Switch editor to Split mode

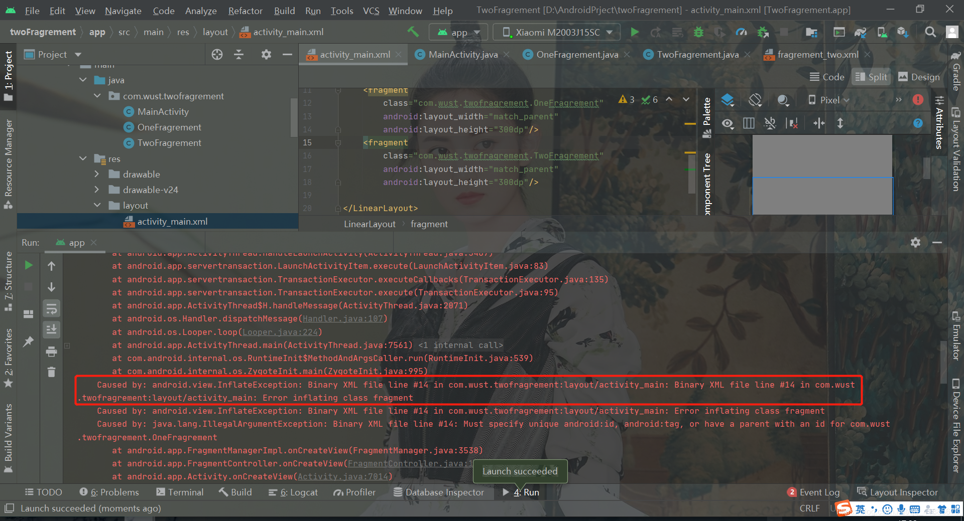point(871,77)
